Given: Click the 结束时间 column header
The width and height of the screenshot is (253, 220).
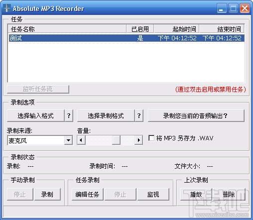Looking at the screenshot, I should [x=222, y=29].
